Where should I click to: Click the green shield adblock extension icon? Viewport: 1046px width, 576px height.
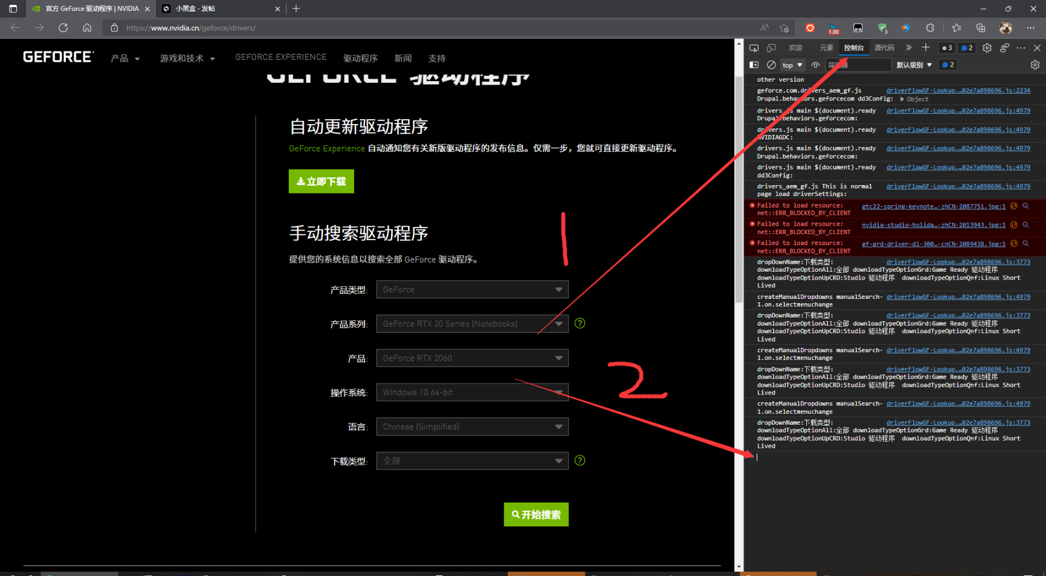point(883,28)
